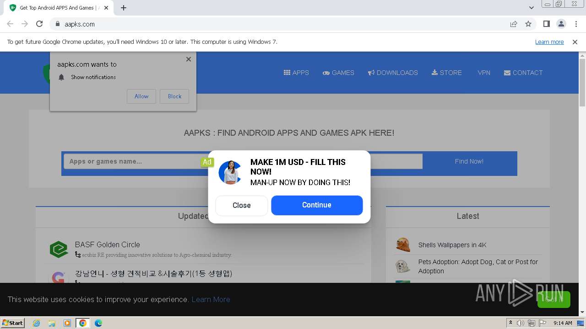Open the Action Center flag icon

click(542, 323)
